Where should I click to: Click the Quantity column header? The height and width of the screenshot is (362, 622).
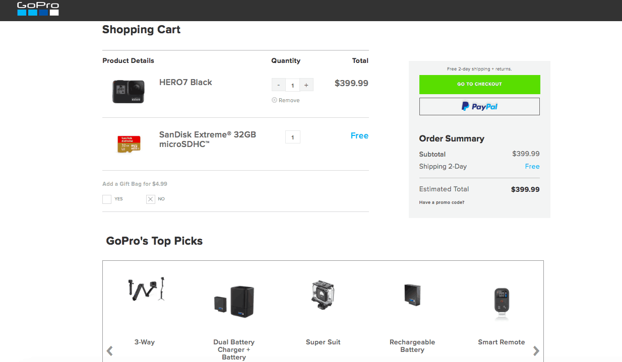pos(286,60)
